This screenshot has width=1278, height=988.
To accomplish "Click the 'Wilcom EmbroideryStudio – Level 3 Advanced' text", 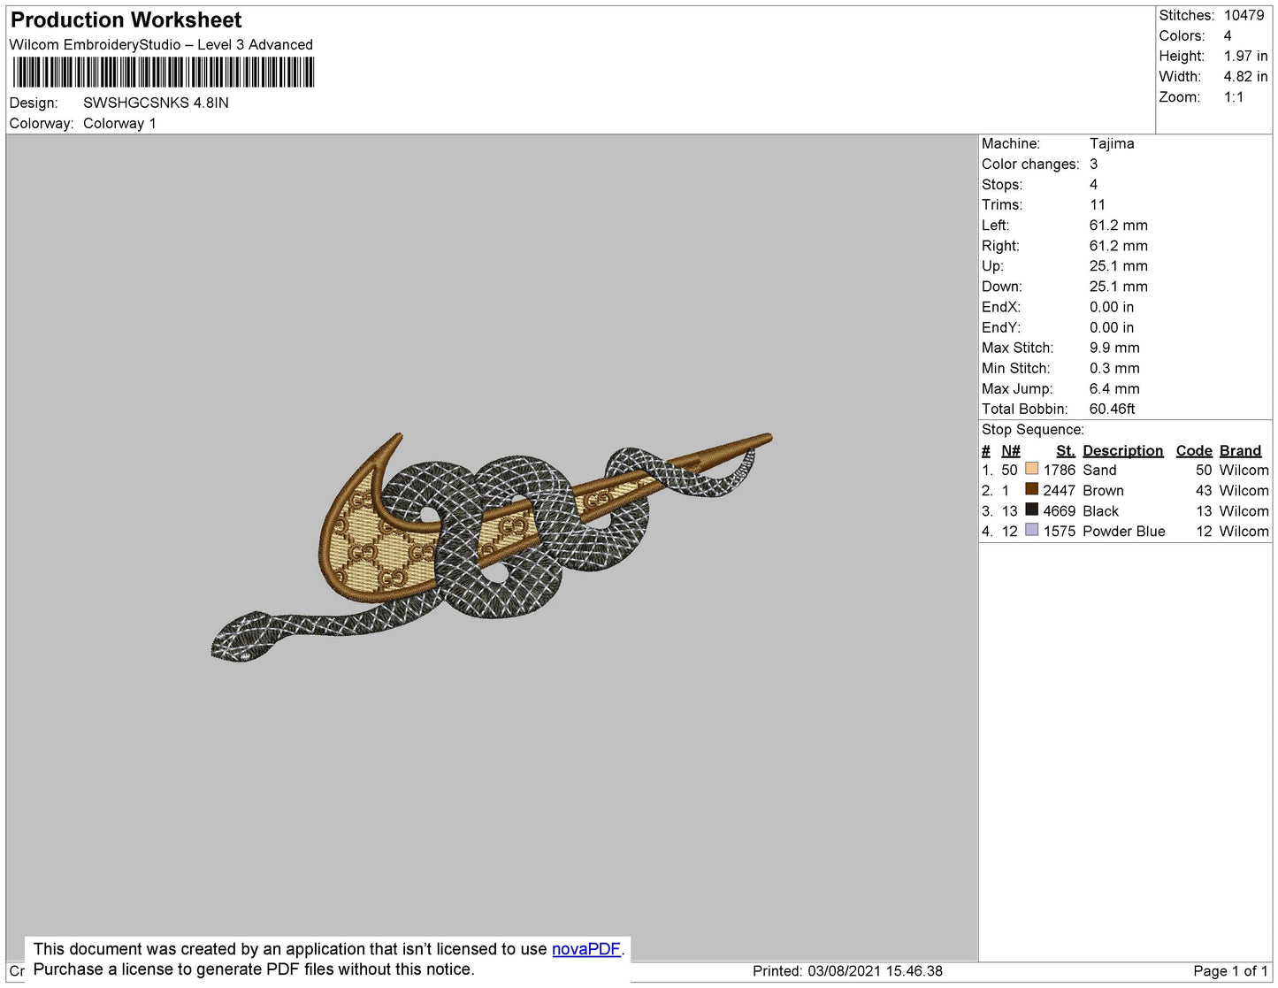I will pos(161,45).
